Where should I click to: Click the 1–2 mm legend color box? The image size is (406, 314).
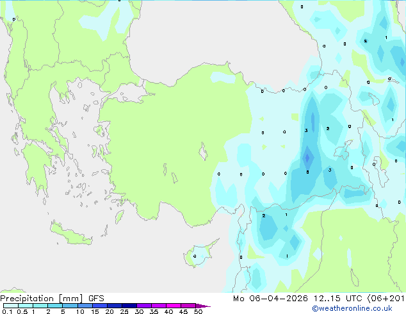coord(40,306)
